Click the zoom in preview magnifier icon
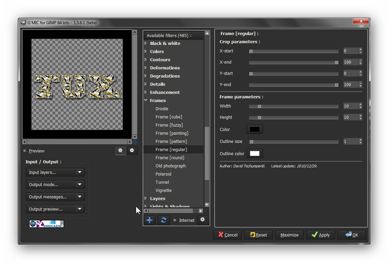This screenshot has height=263, width=389. (x=132, y=150)
